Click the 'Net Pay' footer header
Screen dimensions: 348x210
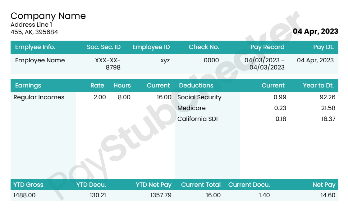point(324,185)
